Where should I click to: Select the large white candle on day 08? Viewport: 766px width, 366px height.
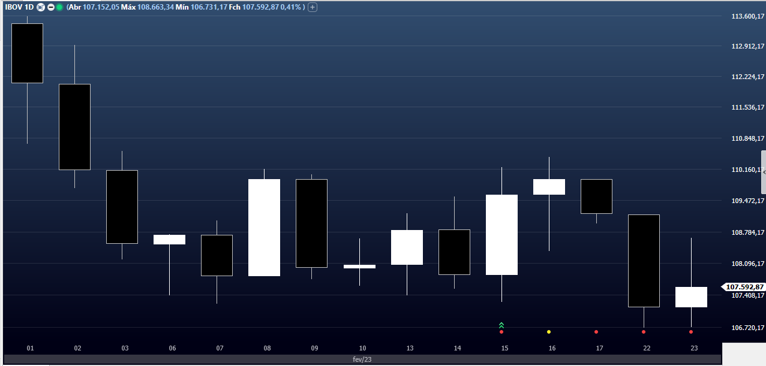264,228
